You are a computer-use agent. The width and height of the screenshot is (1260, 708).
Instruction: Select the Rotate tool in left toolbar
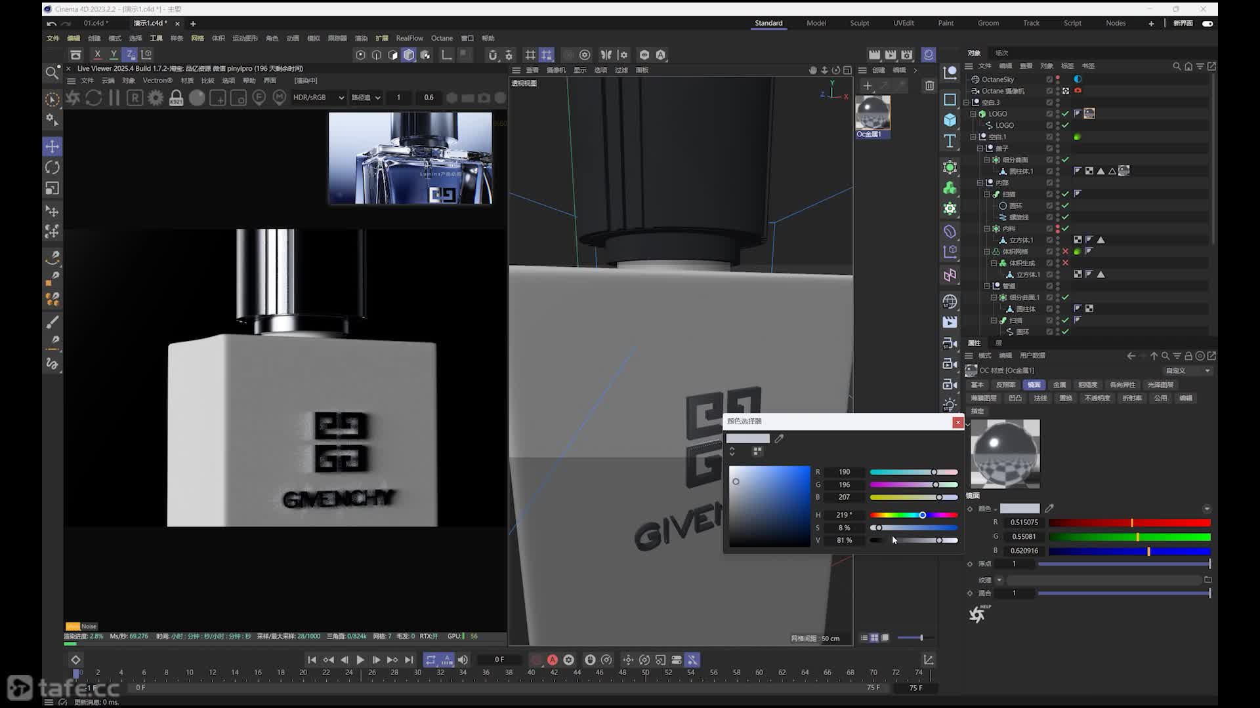(x=52, y=167)
